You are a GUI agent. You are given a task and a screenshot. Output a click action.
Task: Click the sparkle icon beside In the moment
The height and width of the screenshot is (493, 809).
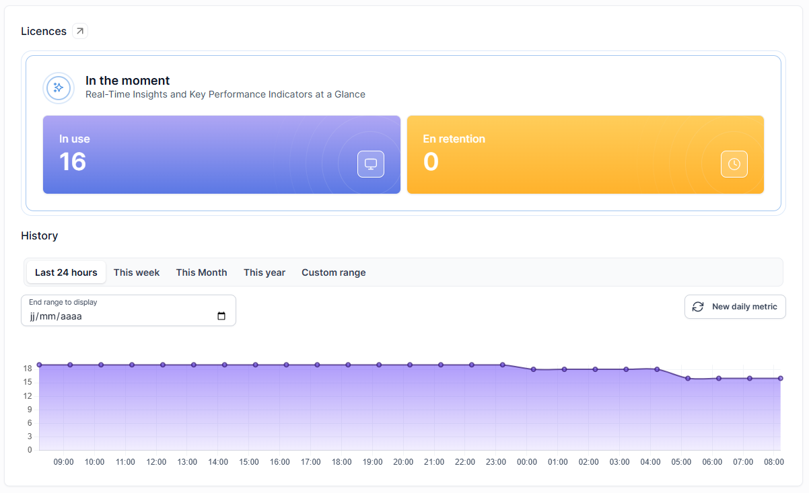coord(59,88)
